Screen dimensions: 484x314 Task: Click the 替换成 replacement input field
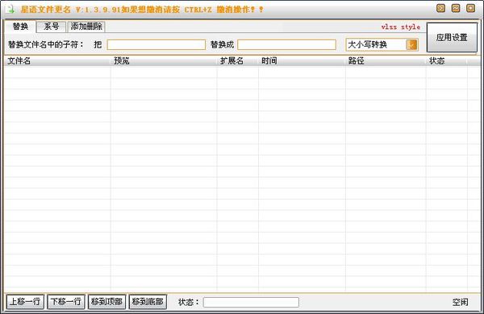pyautogui.click(x=286, y=44)
